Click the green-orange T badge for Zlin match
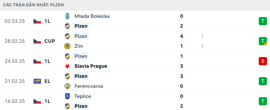 tap(263, 41)
